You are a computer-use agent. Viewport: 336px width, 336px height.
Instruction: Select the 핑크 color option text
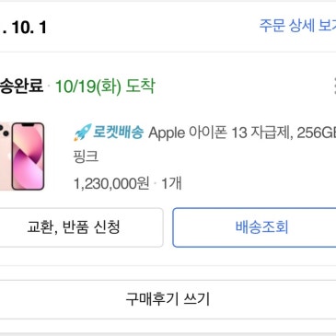(86, 156)
